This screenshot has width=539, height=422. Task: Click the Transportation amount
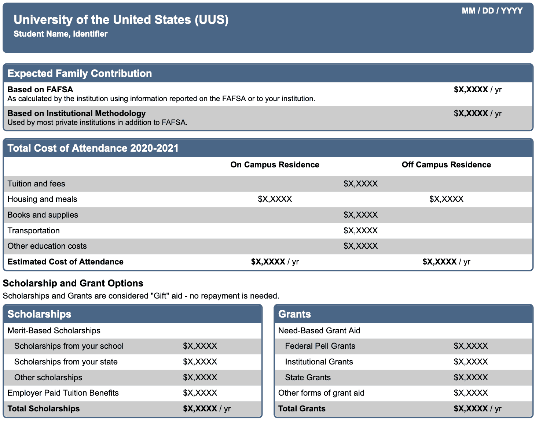360,231
